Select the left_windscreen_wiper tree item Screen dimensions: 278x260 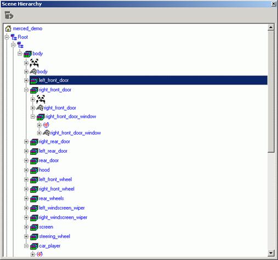tap(62, 208)
